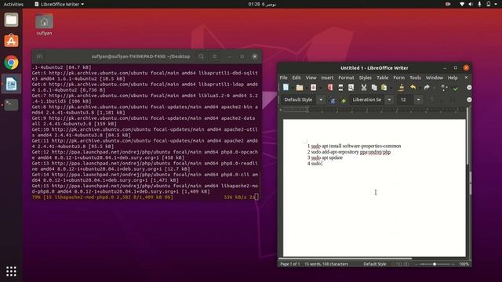Image resolution: width=502 pixels, height=282 pixels.
Task: Open the View menu
Action: [x=311, y=78]
